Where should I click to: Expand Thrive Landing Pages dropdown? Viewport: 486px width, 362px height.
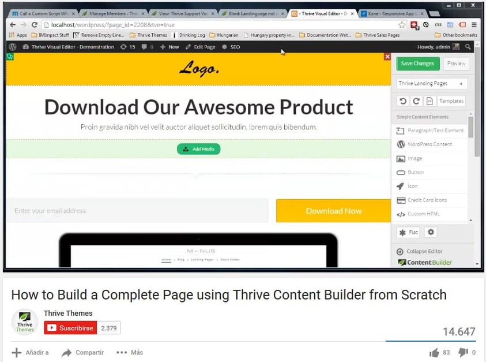click(x=432, y=84)
